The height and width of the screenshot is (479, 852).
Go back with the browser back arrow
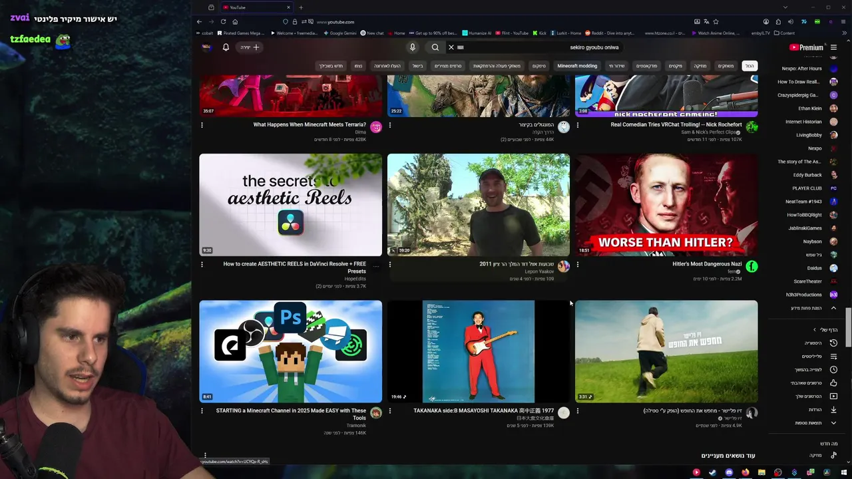199,22
